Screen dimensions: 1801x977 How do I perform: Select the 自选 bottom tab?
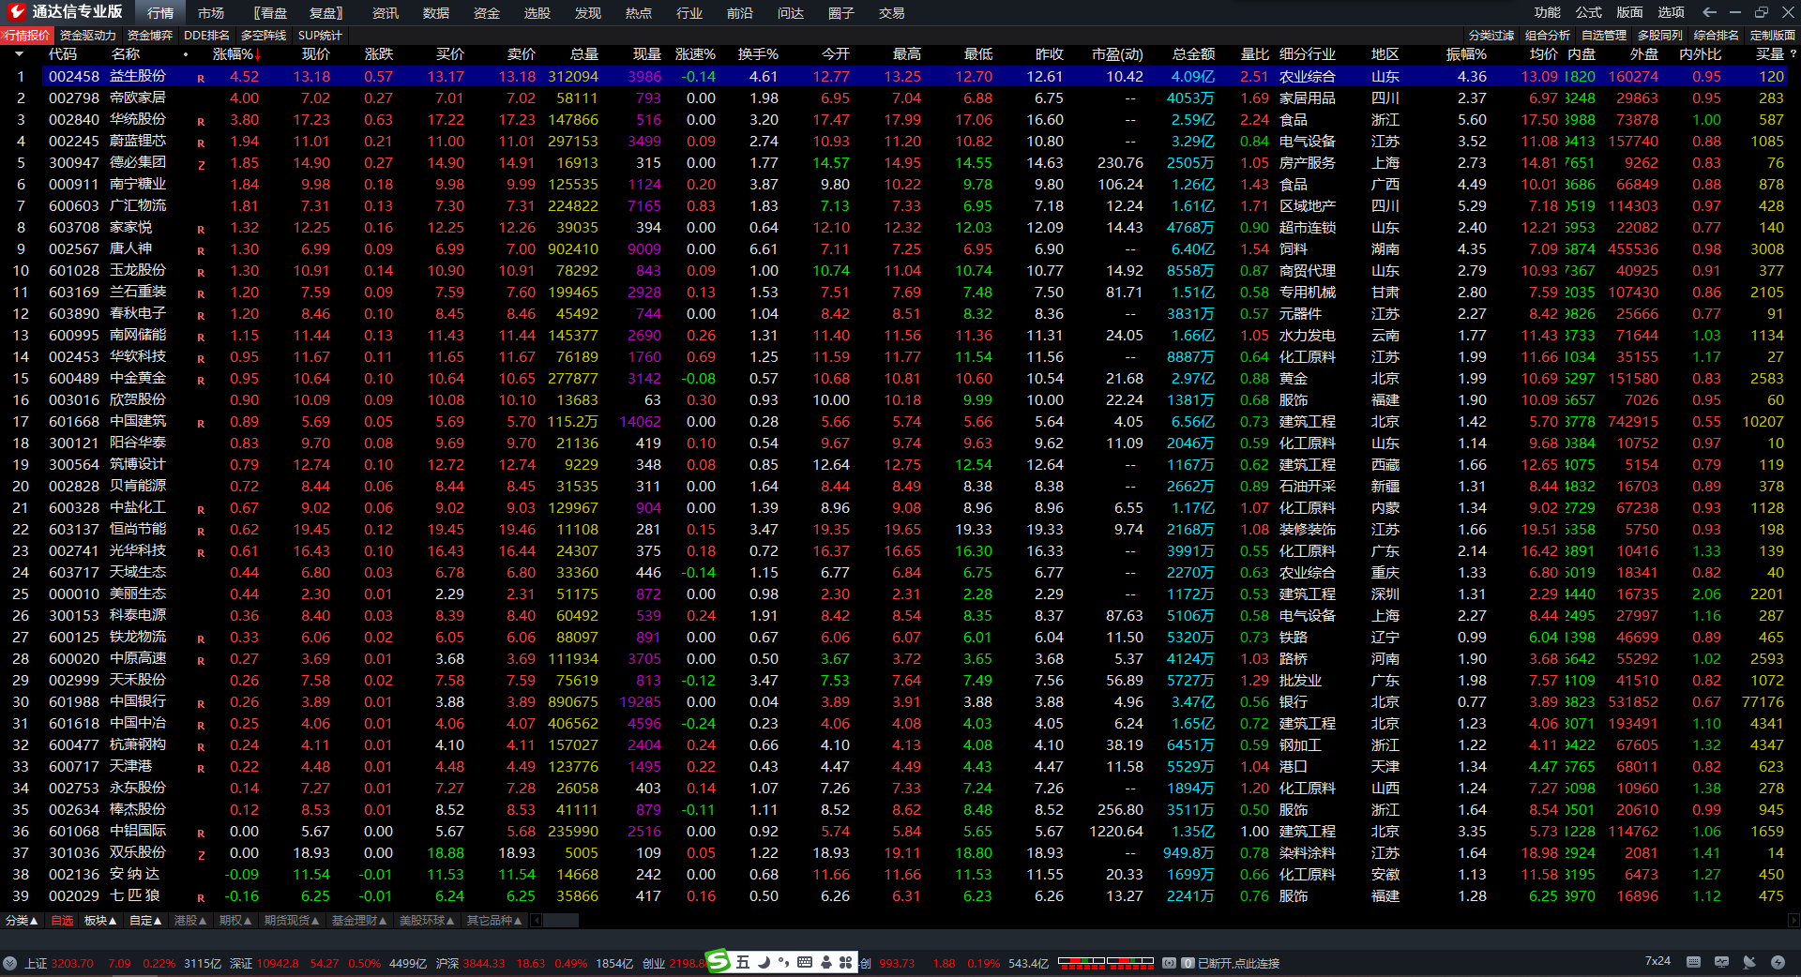click(62, 921)
